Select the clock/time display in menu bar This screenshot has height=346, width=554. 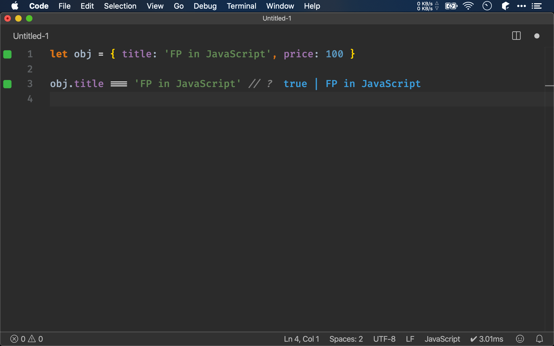click(x=487, y=6)
